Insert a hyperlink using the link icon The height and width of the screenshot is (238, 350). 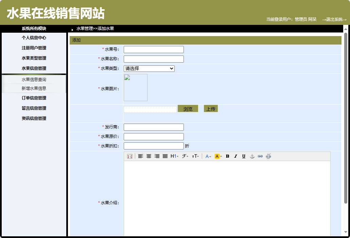(x=260, y=156)
